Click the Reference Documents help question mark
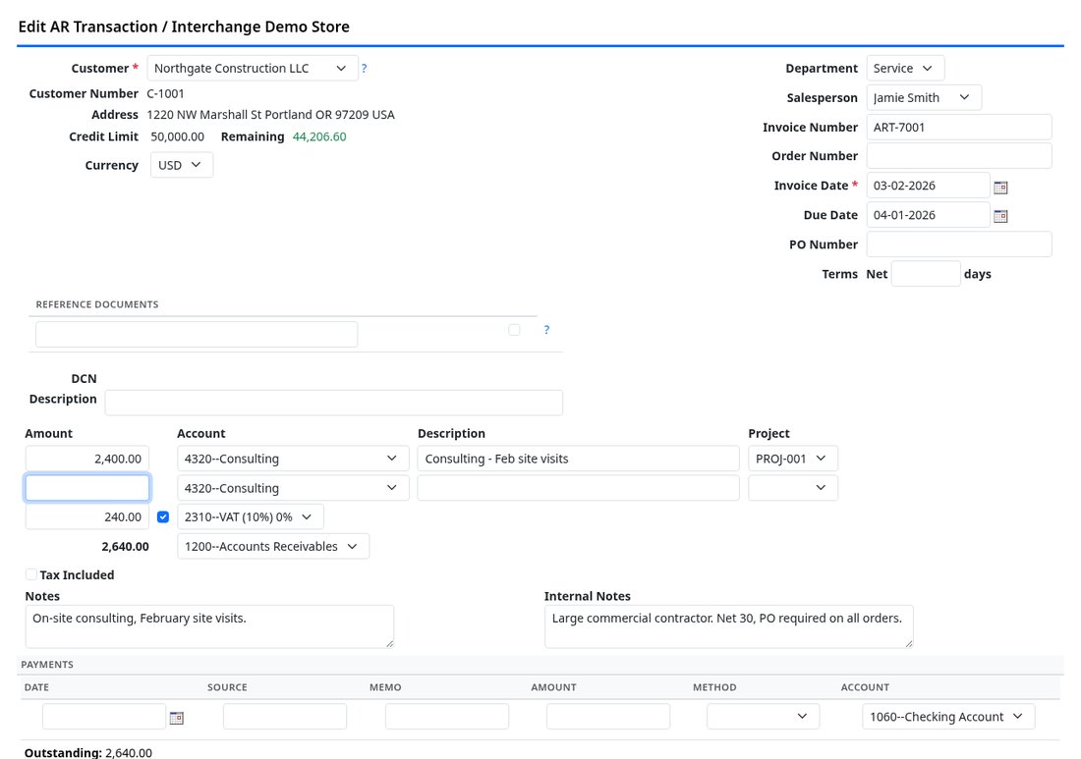1081x759 pixels. [x=546, y=330]
